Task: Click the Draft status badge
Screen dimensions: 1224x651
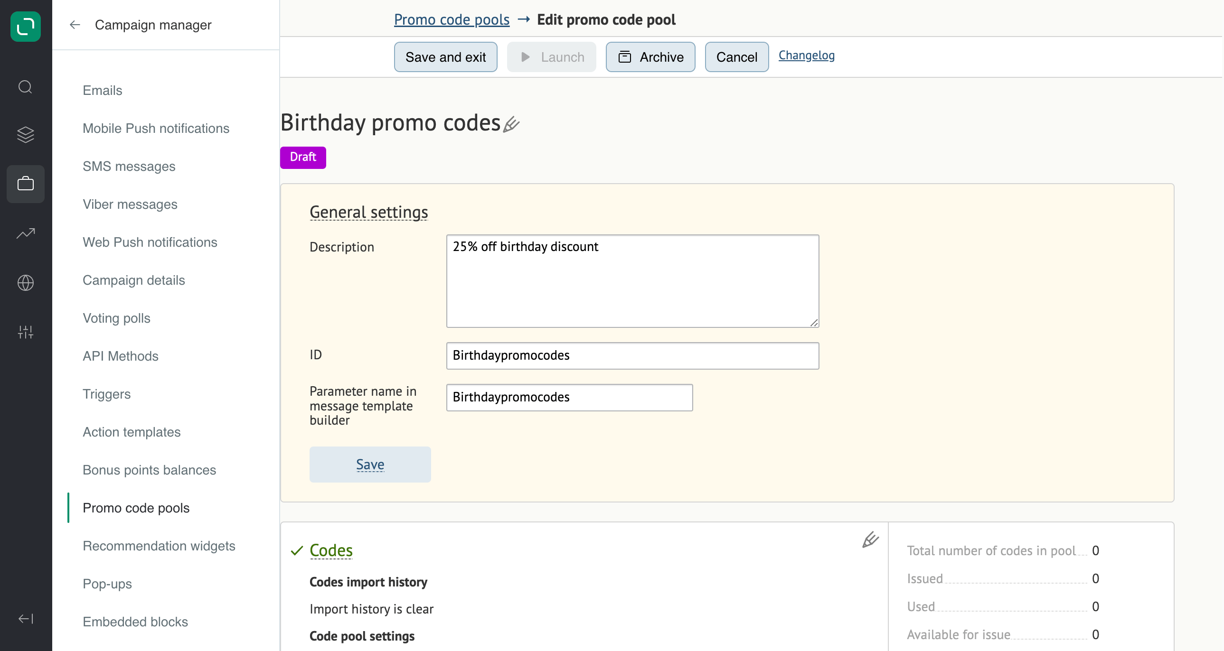Action: pos(303,158)
